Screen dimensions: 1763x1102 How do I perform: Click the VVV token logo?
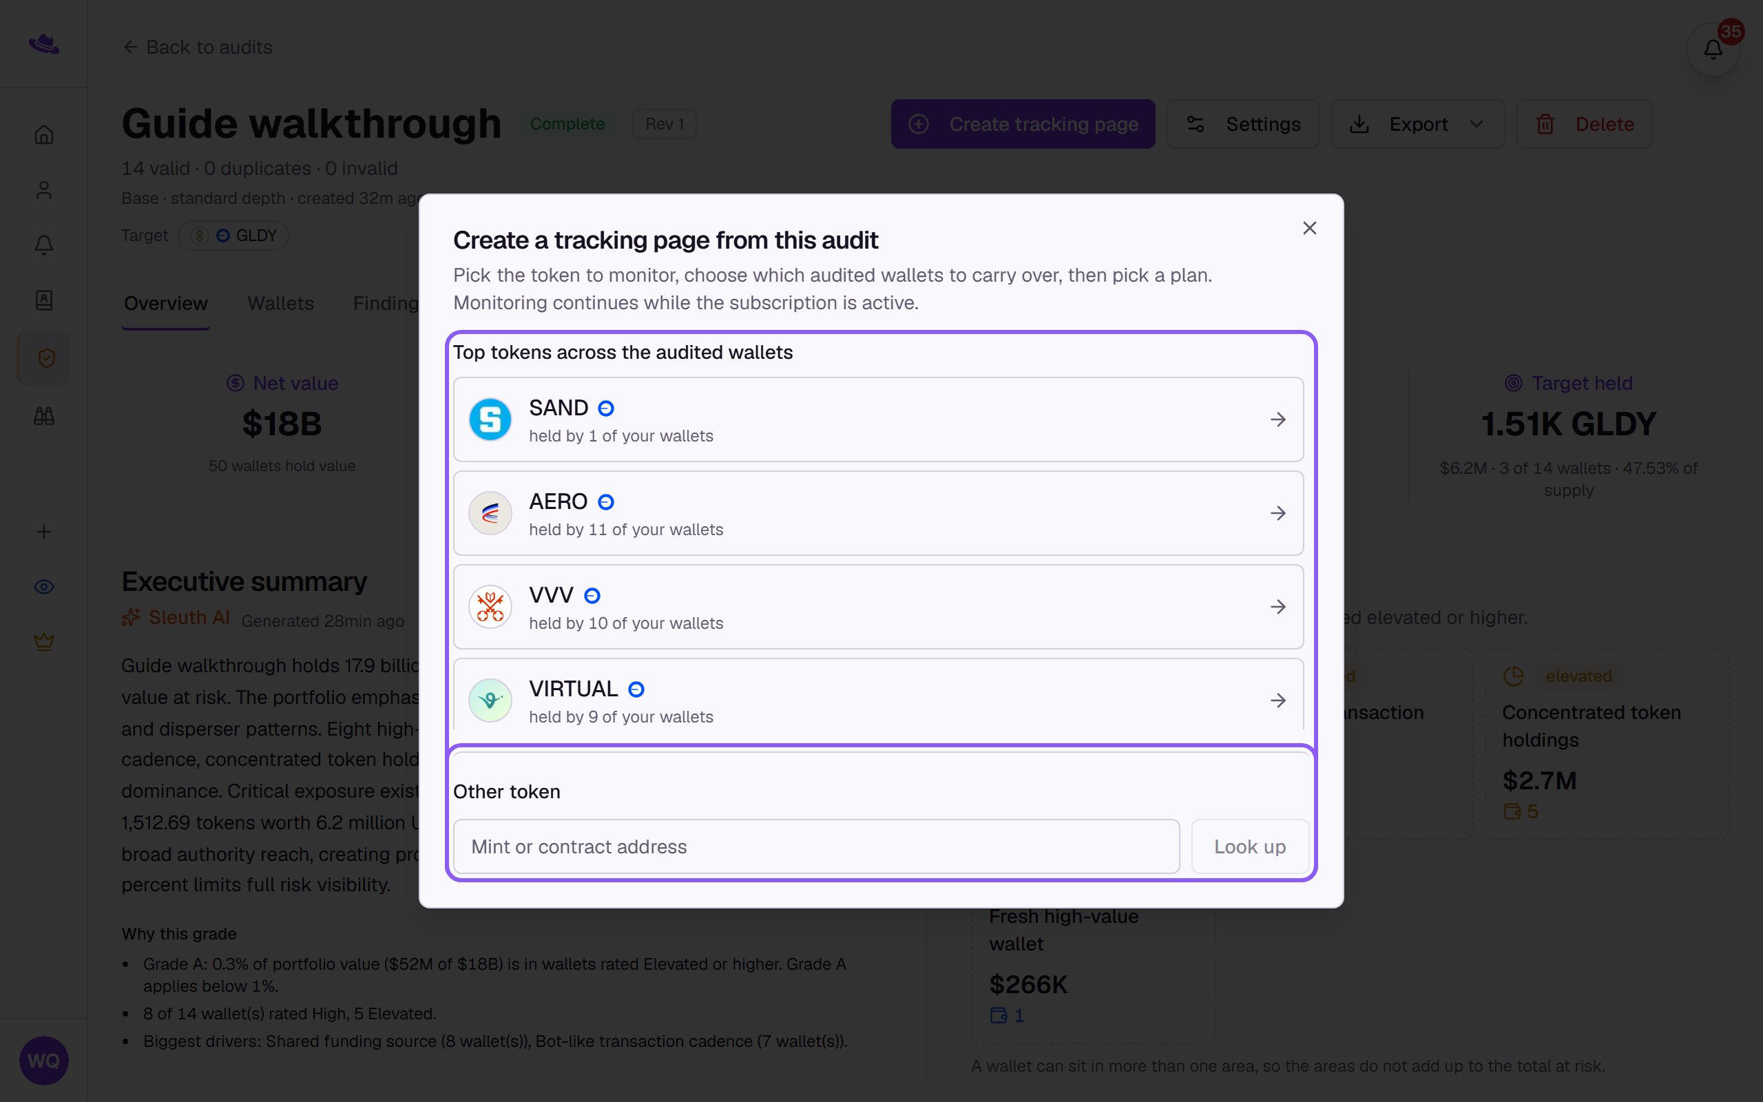(x=490, y=606)
